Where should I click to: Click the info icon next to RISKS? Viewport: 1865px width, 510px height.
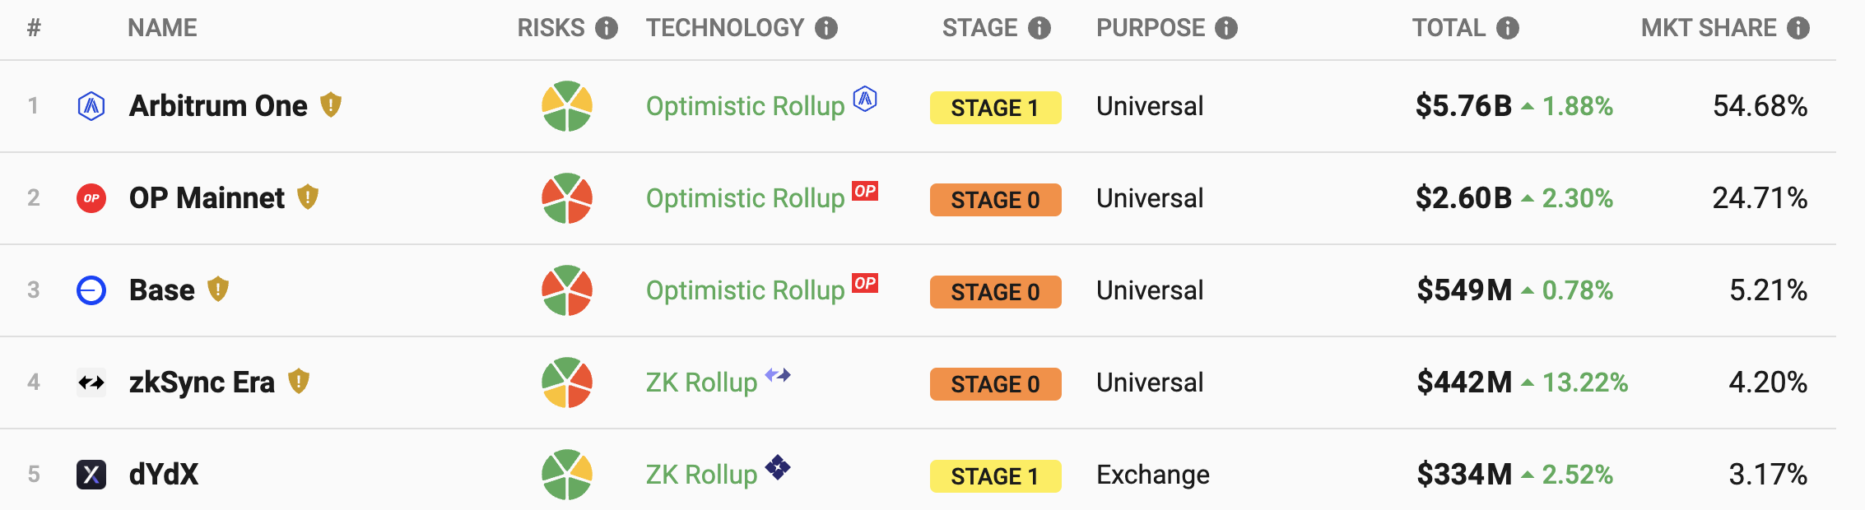[607, 28]
